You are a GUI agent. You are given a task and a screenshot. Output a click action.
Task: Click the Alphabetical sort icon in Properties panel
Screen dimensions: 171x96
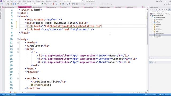coord(153,62)
